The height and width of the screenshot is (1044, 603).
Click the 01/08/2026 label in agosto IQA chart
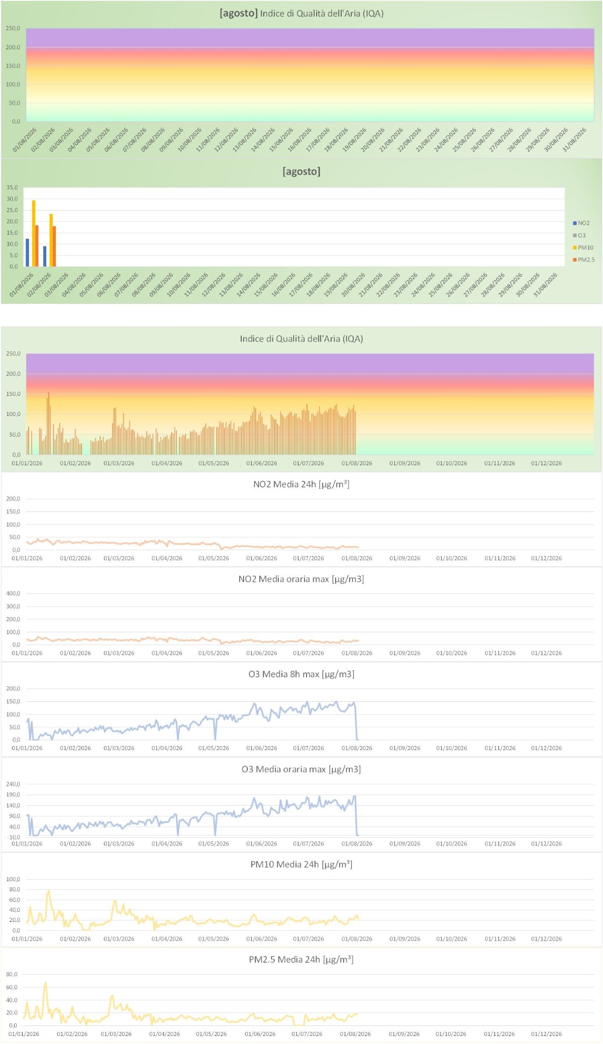pos(25,140)
